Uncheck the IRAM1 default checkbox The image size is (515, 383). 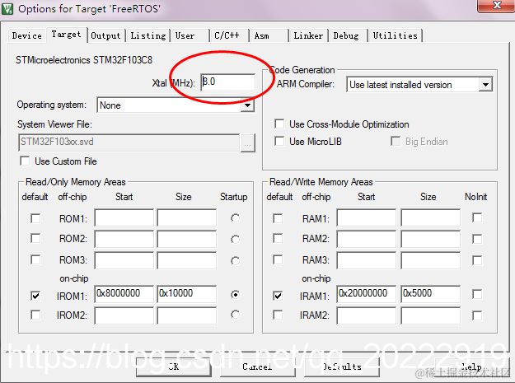coord(278,296)
